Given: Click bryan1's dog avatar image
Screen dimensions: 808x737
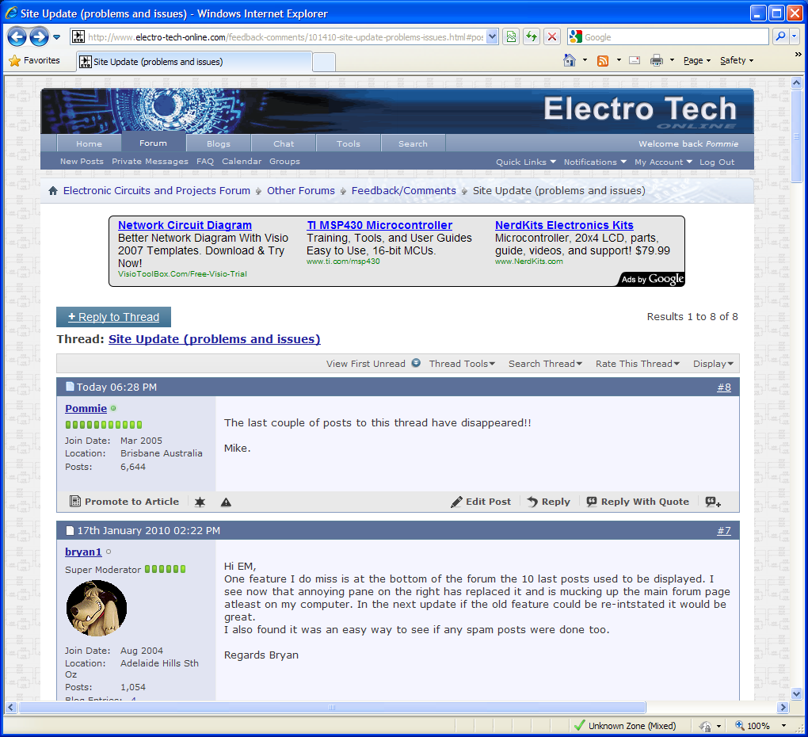Looking at the screenshot, I should tap(97, 608).
